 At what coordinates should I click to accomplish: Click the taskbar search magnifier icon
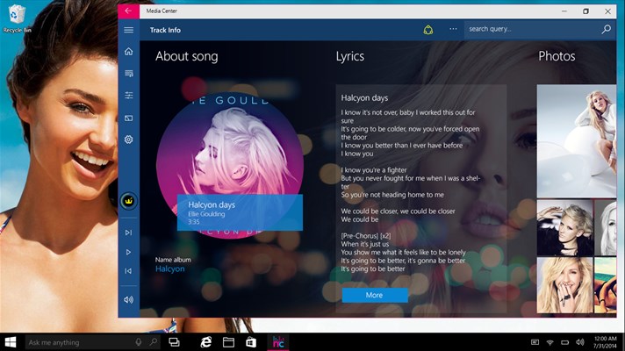(x=153, y=342)
